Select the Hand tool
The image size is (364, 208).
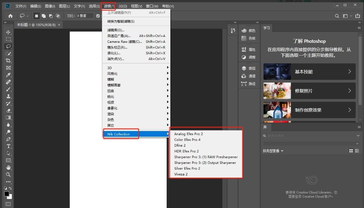(8, 168)
